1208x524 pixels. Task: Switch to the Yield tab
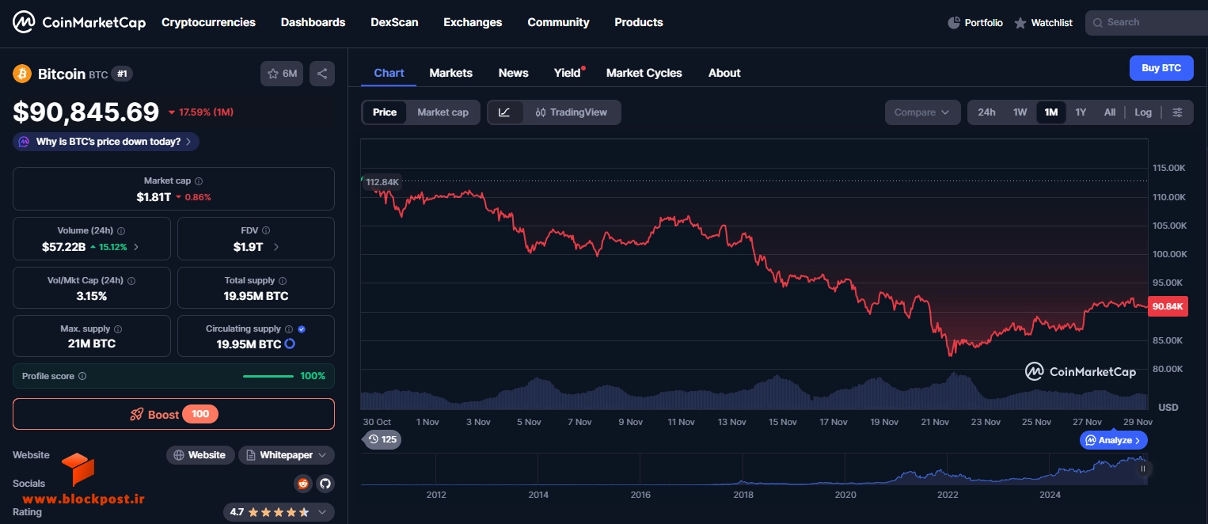(568, 73)
